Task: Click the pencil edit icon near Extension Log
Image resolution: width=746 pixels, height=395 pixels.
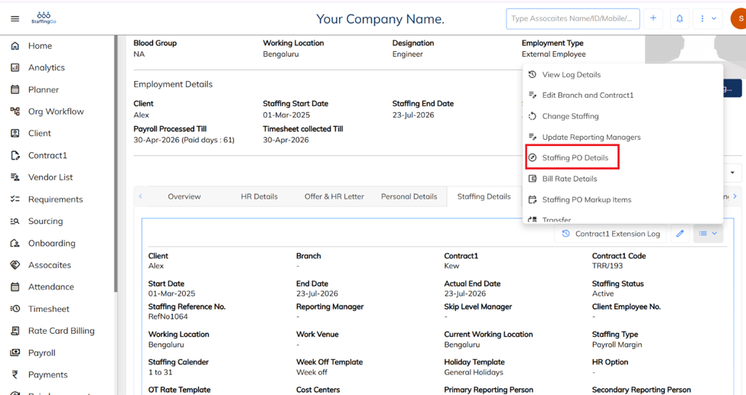Action: [x=680, y=233]
